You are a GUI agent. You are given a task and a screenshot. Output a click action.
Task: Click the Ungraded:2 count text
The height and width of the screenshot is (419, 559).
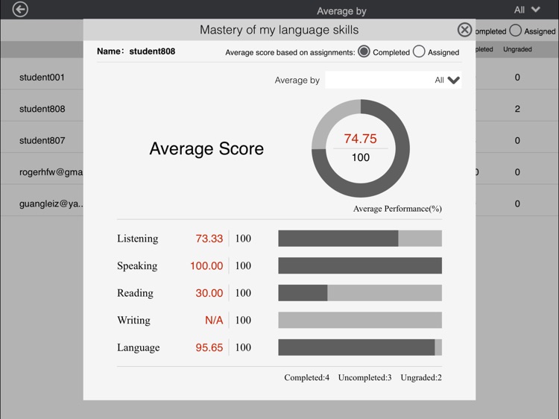coord(421,378)
